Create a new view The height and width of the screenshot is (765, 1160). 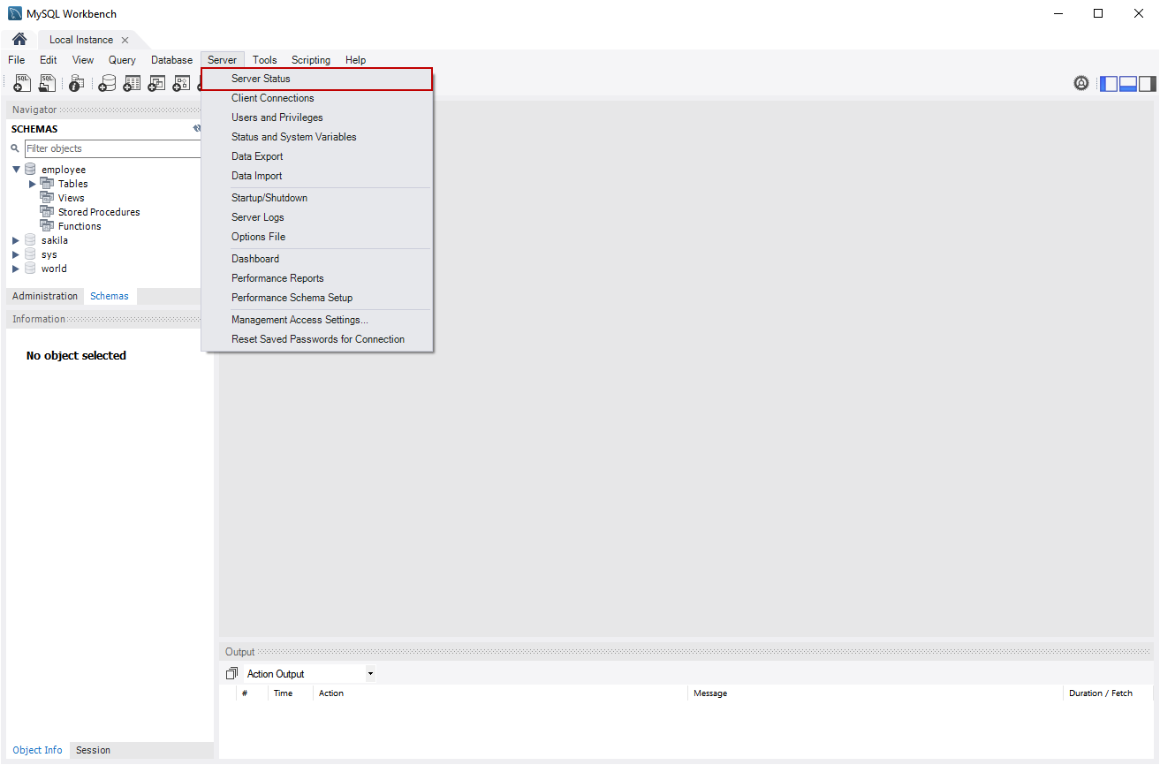(x=156, y=82)
